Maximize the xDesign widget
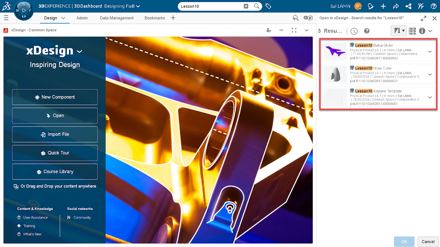The height and width of the screenshot is (247, 440). (x=294, y=30)
